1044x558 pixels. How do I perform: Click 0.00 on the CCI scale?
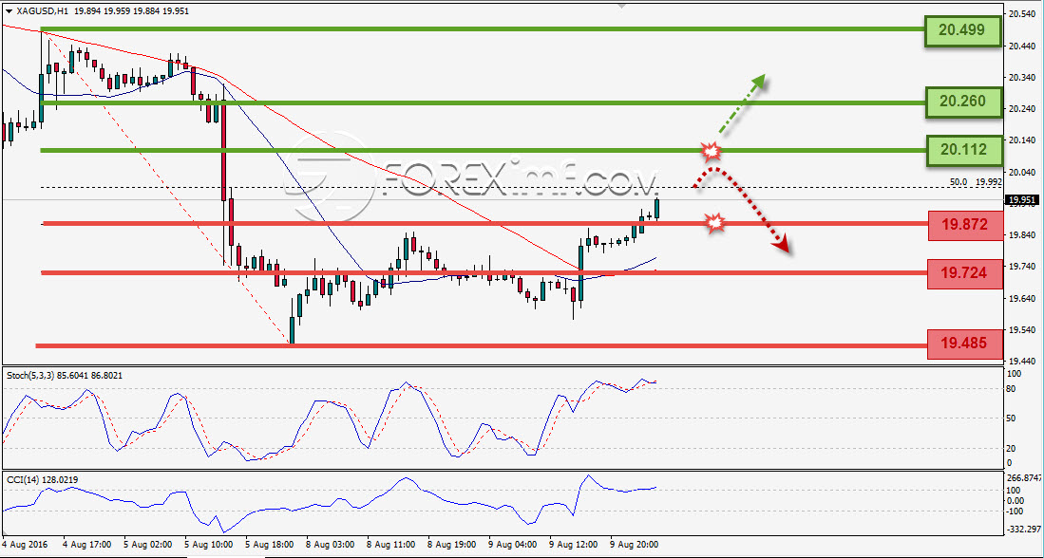click(x=1016, y=500)
